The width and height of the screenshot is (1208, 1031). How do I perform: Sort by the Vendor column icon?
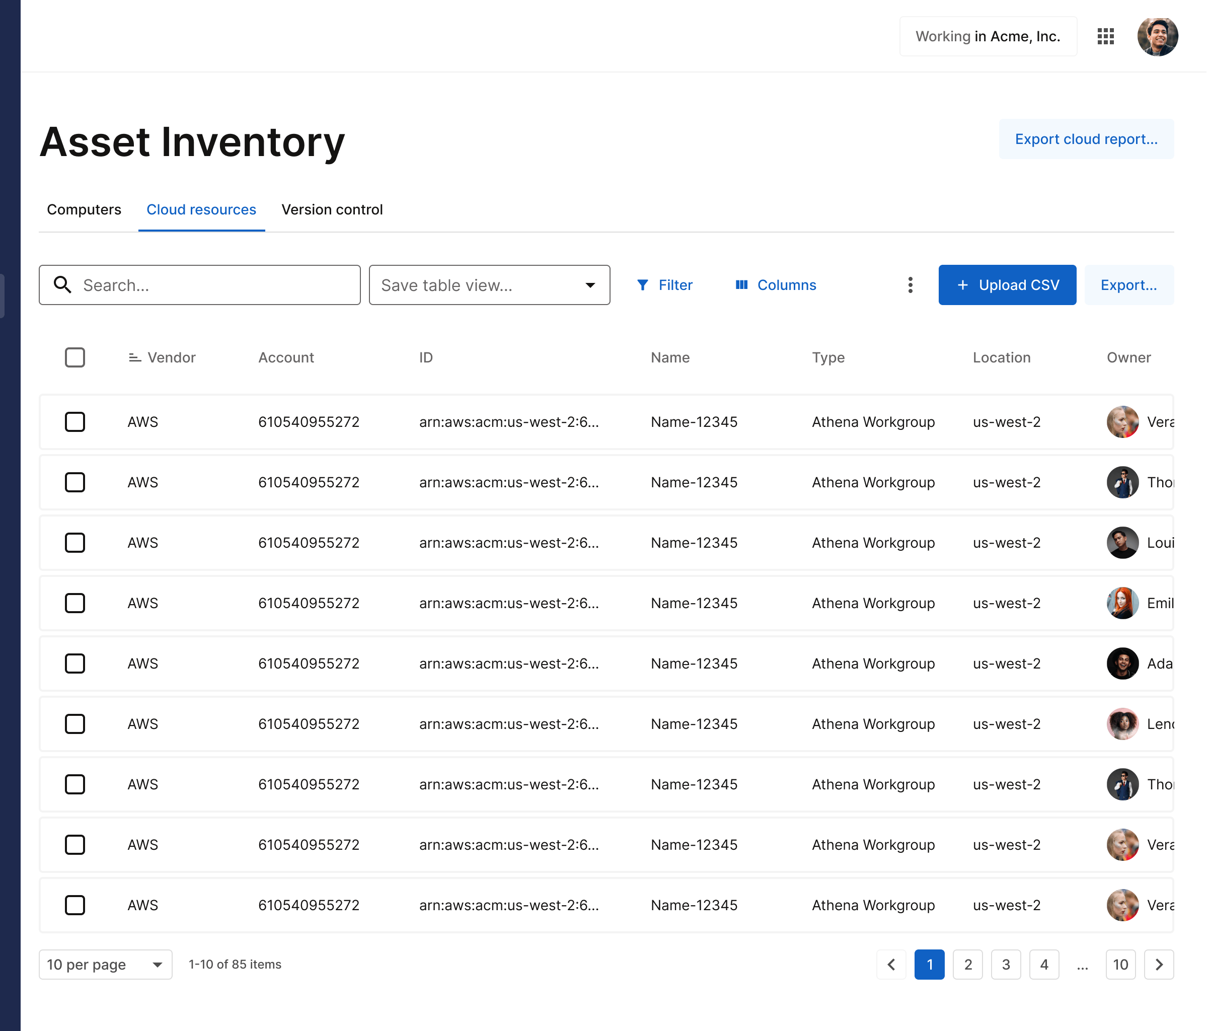coord(135,357)
